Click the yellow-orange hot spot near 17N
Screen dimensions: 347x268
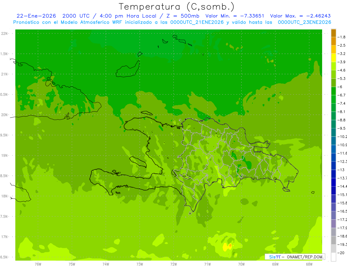227,247
